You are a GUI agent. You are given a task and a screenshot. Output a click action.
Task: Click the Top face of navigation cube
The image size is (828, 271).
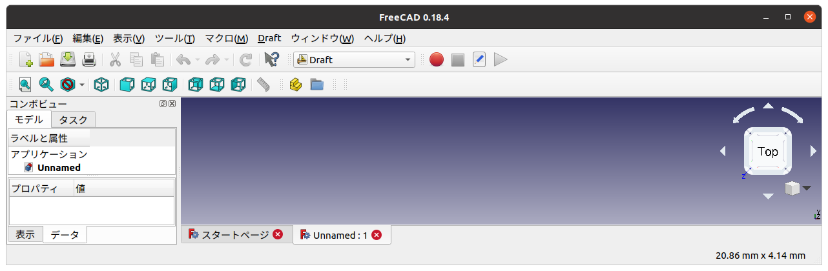point(768,152)
